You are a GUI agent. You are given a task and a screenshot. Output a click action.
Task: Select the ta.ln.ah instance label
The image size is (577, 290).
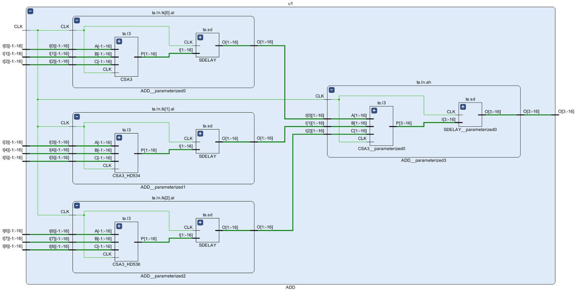tap(424, 82)
